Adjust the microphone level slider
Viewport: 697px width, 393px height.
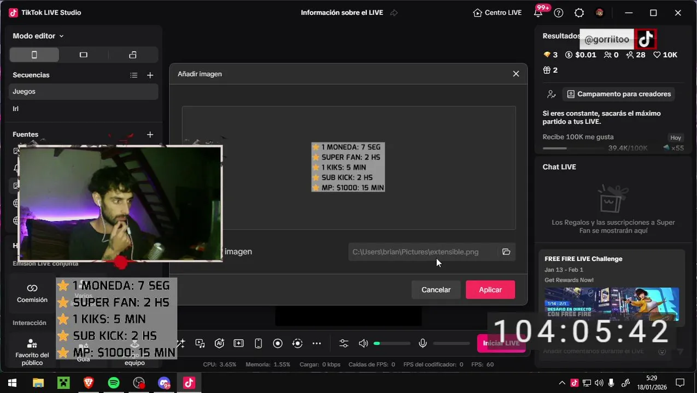[x=452, y=343]
